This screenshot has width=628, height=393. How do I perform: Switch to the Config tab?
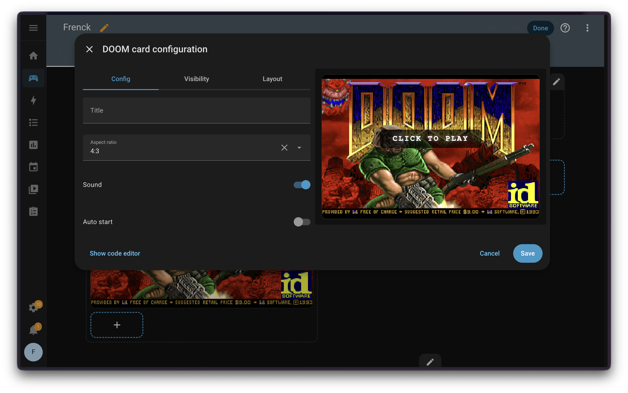click(x=121, y=79)
